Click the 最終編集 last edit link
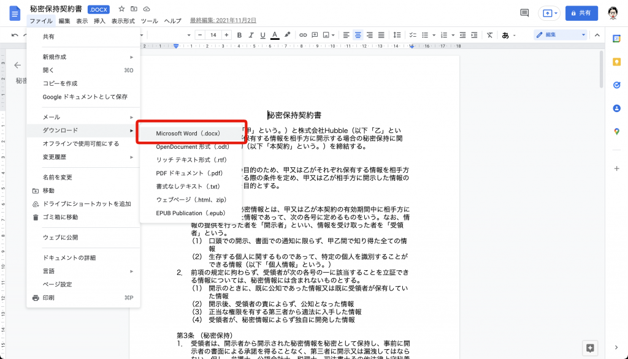 (x=223, y=20)
